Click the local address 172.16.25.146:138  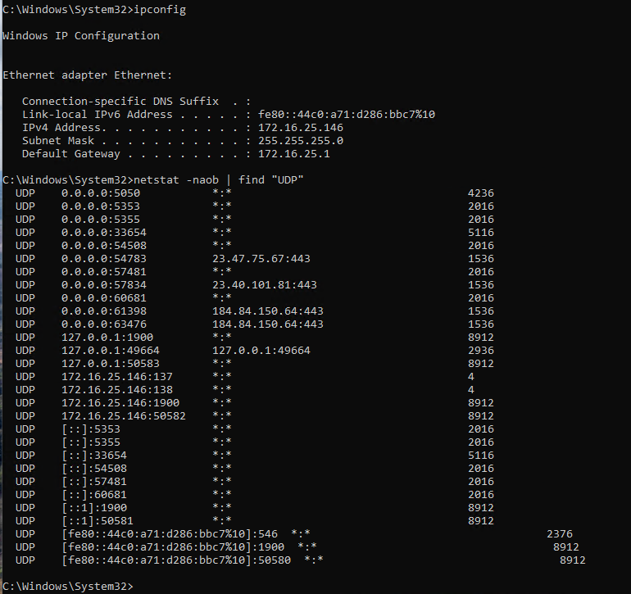coord(117,390)
